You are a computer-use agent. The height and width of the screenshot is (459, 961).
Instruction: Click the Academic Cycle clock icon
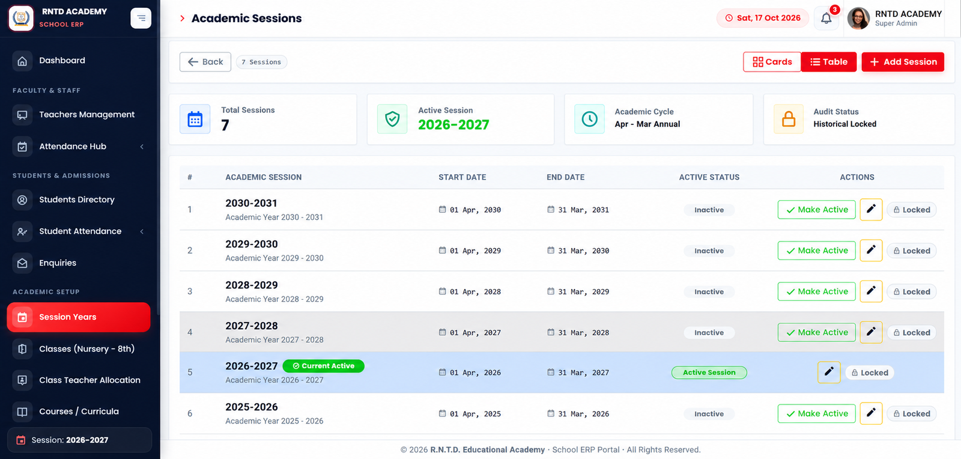pyautogui.click(x=590, y=119)
